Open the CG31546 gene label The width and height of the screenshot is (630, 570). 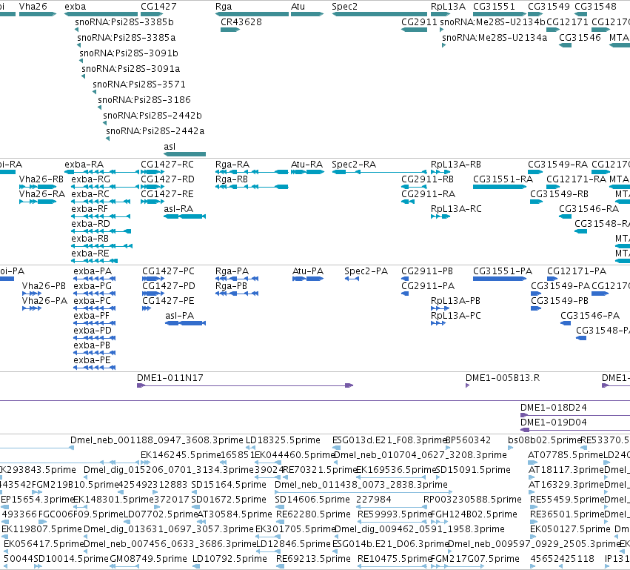click(580, 38)
